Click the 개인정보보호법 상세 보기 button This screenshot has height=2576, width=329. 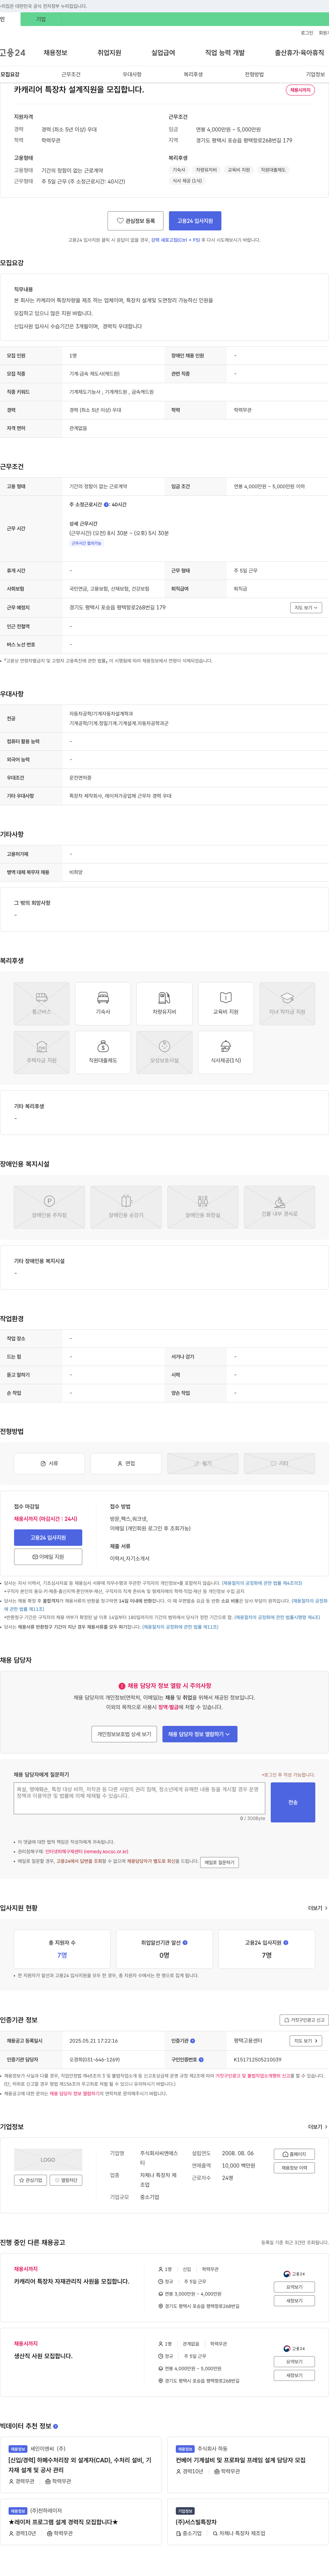pyautogui.click(x=124, y=1734)
